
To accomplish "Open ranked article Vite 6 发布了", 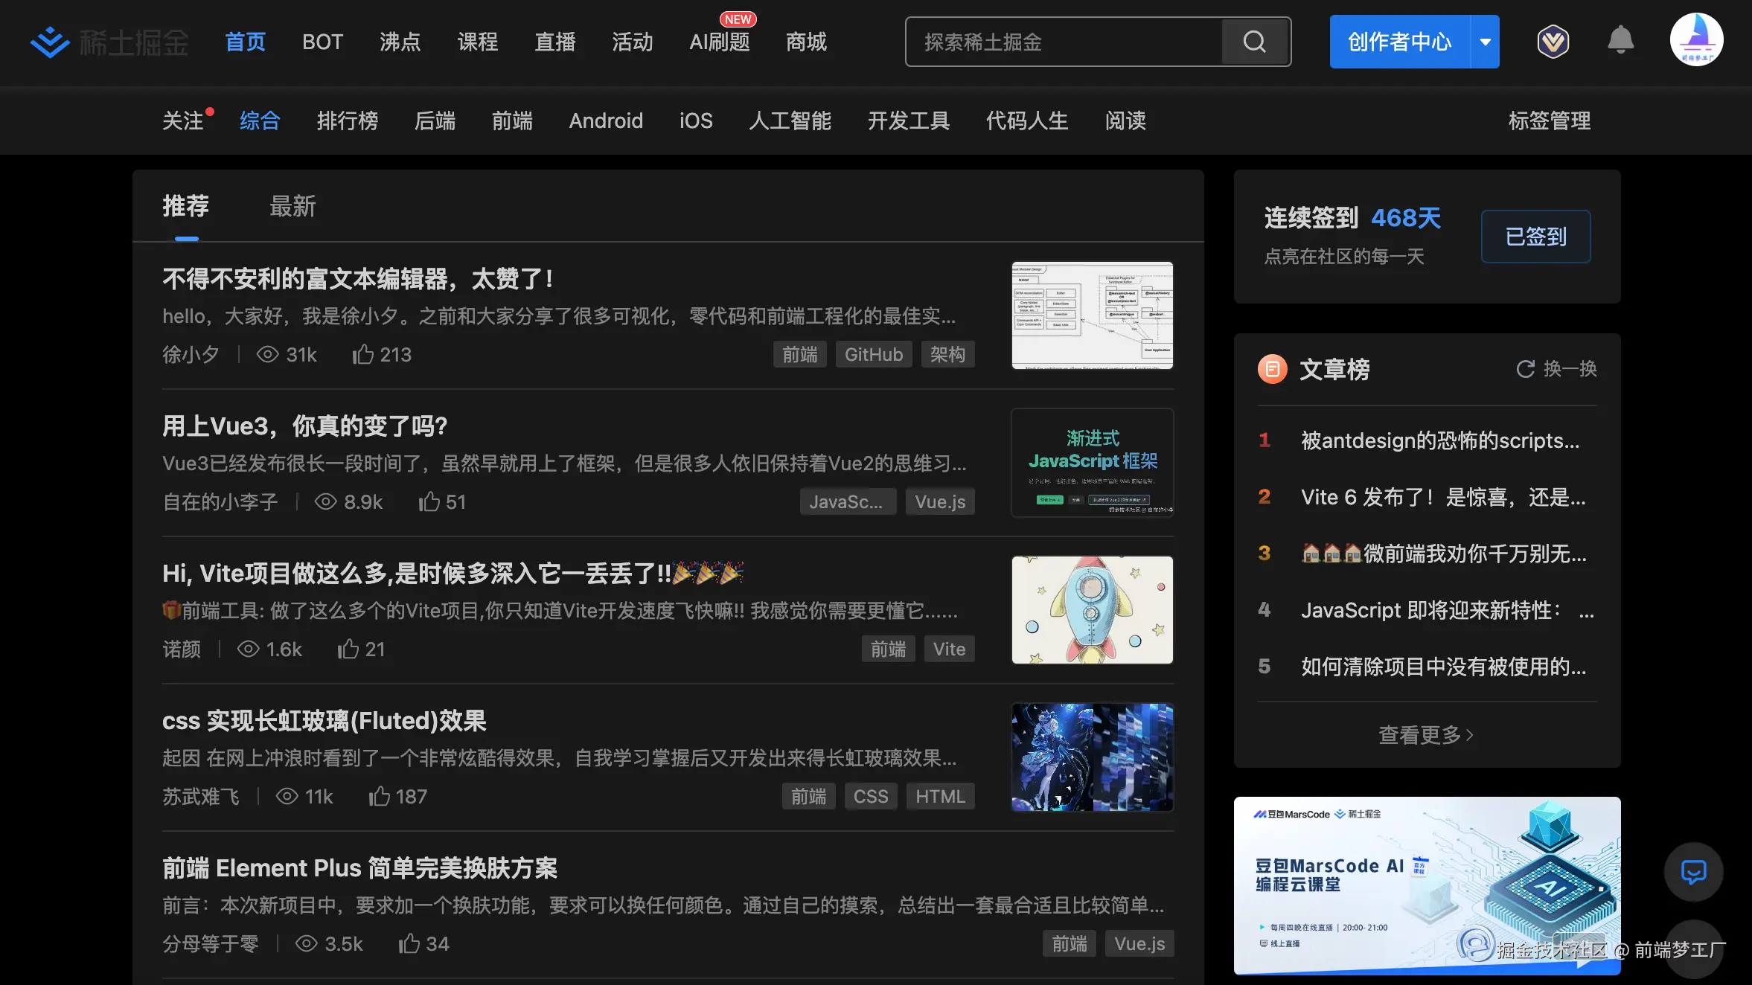I will click(x=1442, y=497).
